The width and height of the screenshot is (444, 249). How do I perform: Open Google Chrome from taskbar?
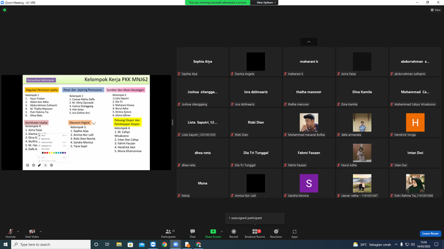tap(164, 244)
